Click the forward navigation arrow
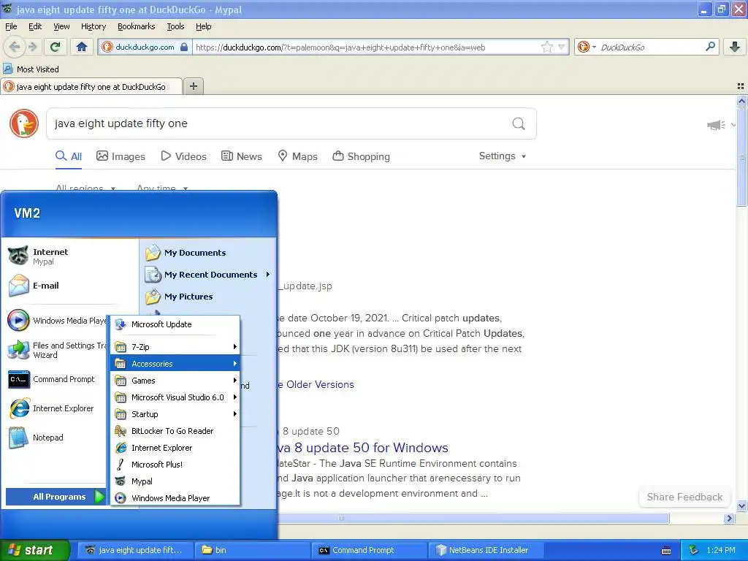 pos(32,47)
